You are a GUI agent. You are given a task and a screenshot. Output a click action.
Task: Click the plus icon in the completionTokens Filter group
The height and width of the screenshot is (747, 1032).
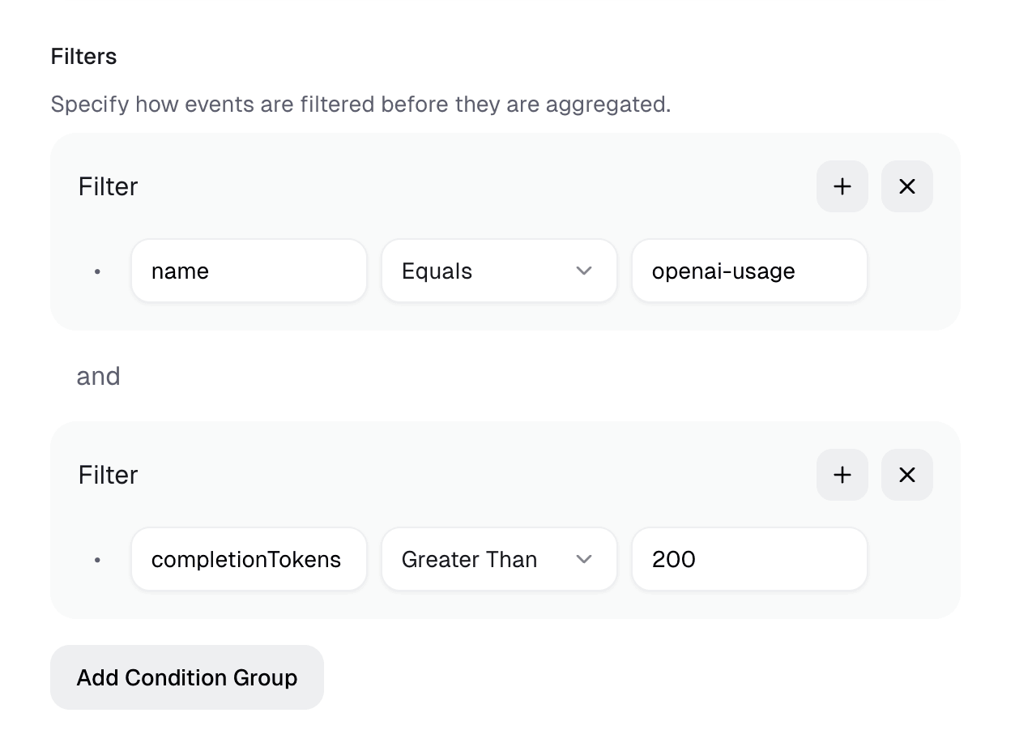pyautogui.click(x=842, y=475)
